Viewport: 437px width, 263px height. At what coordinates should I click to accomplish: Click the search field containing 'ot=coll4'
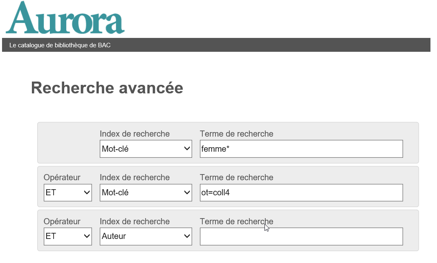pyautogui.click(x=301, y=192)
